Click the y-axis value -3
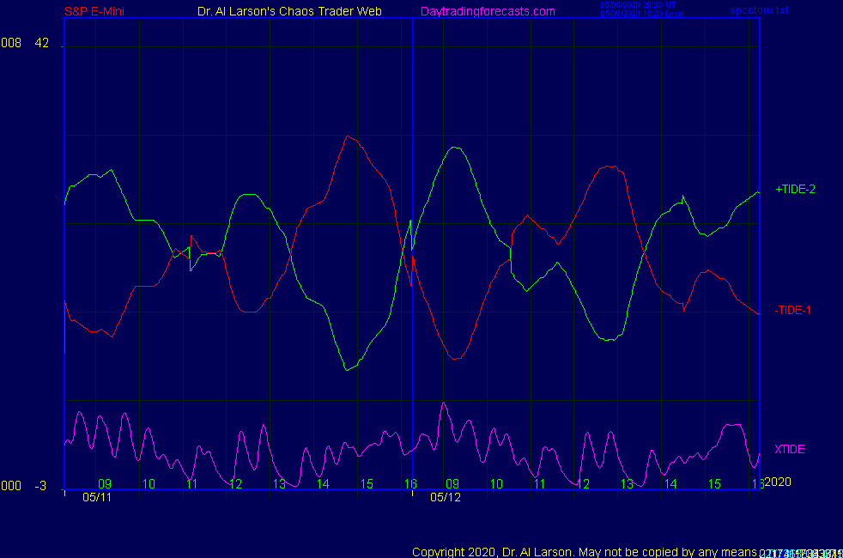Image resolution: width=843 pixels, height=558 pixels. pos(40,486)
